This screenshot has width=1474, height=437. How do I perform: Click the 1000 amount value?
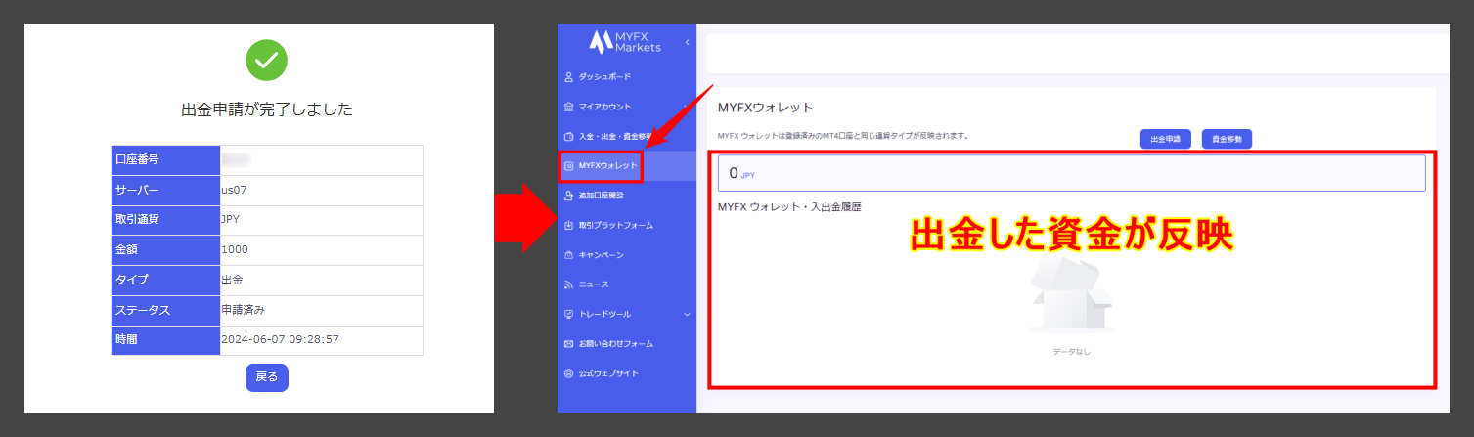[x=235, y=249]
